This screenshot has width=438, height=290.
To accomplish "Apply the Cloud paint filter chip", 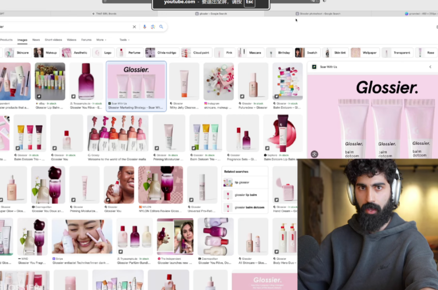I will pos(197,53).
